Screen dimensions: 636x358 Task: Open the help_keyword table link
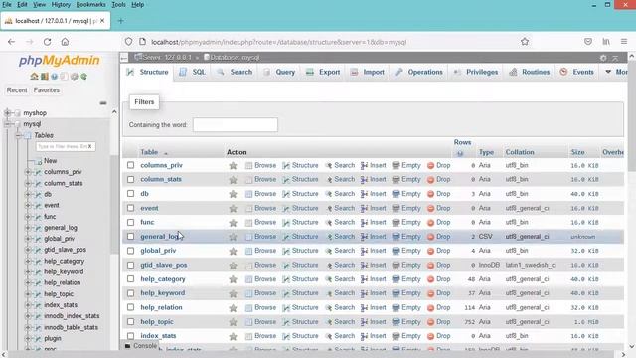coord(163,293)
